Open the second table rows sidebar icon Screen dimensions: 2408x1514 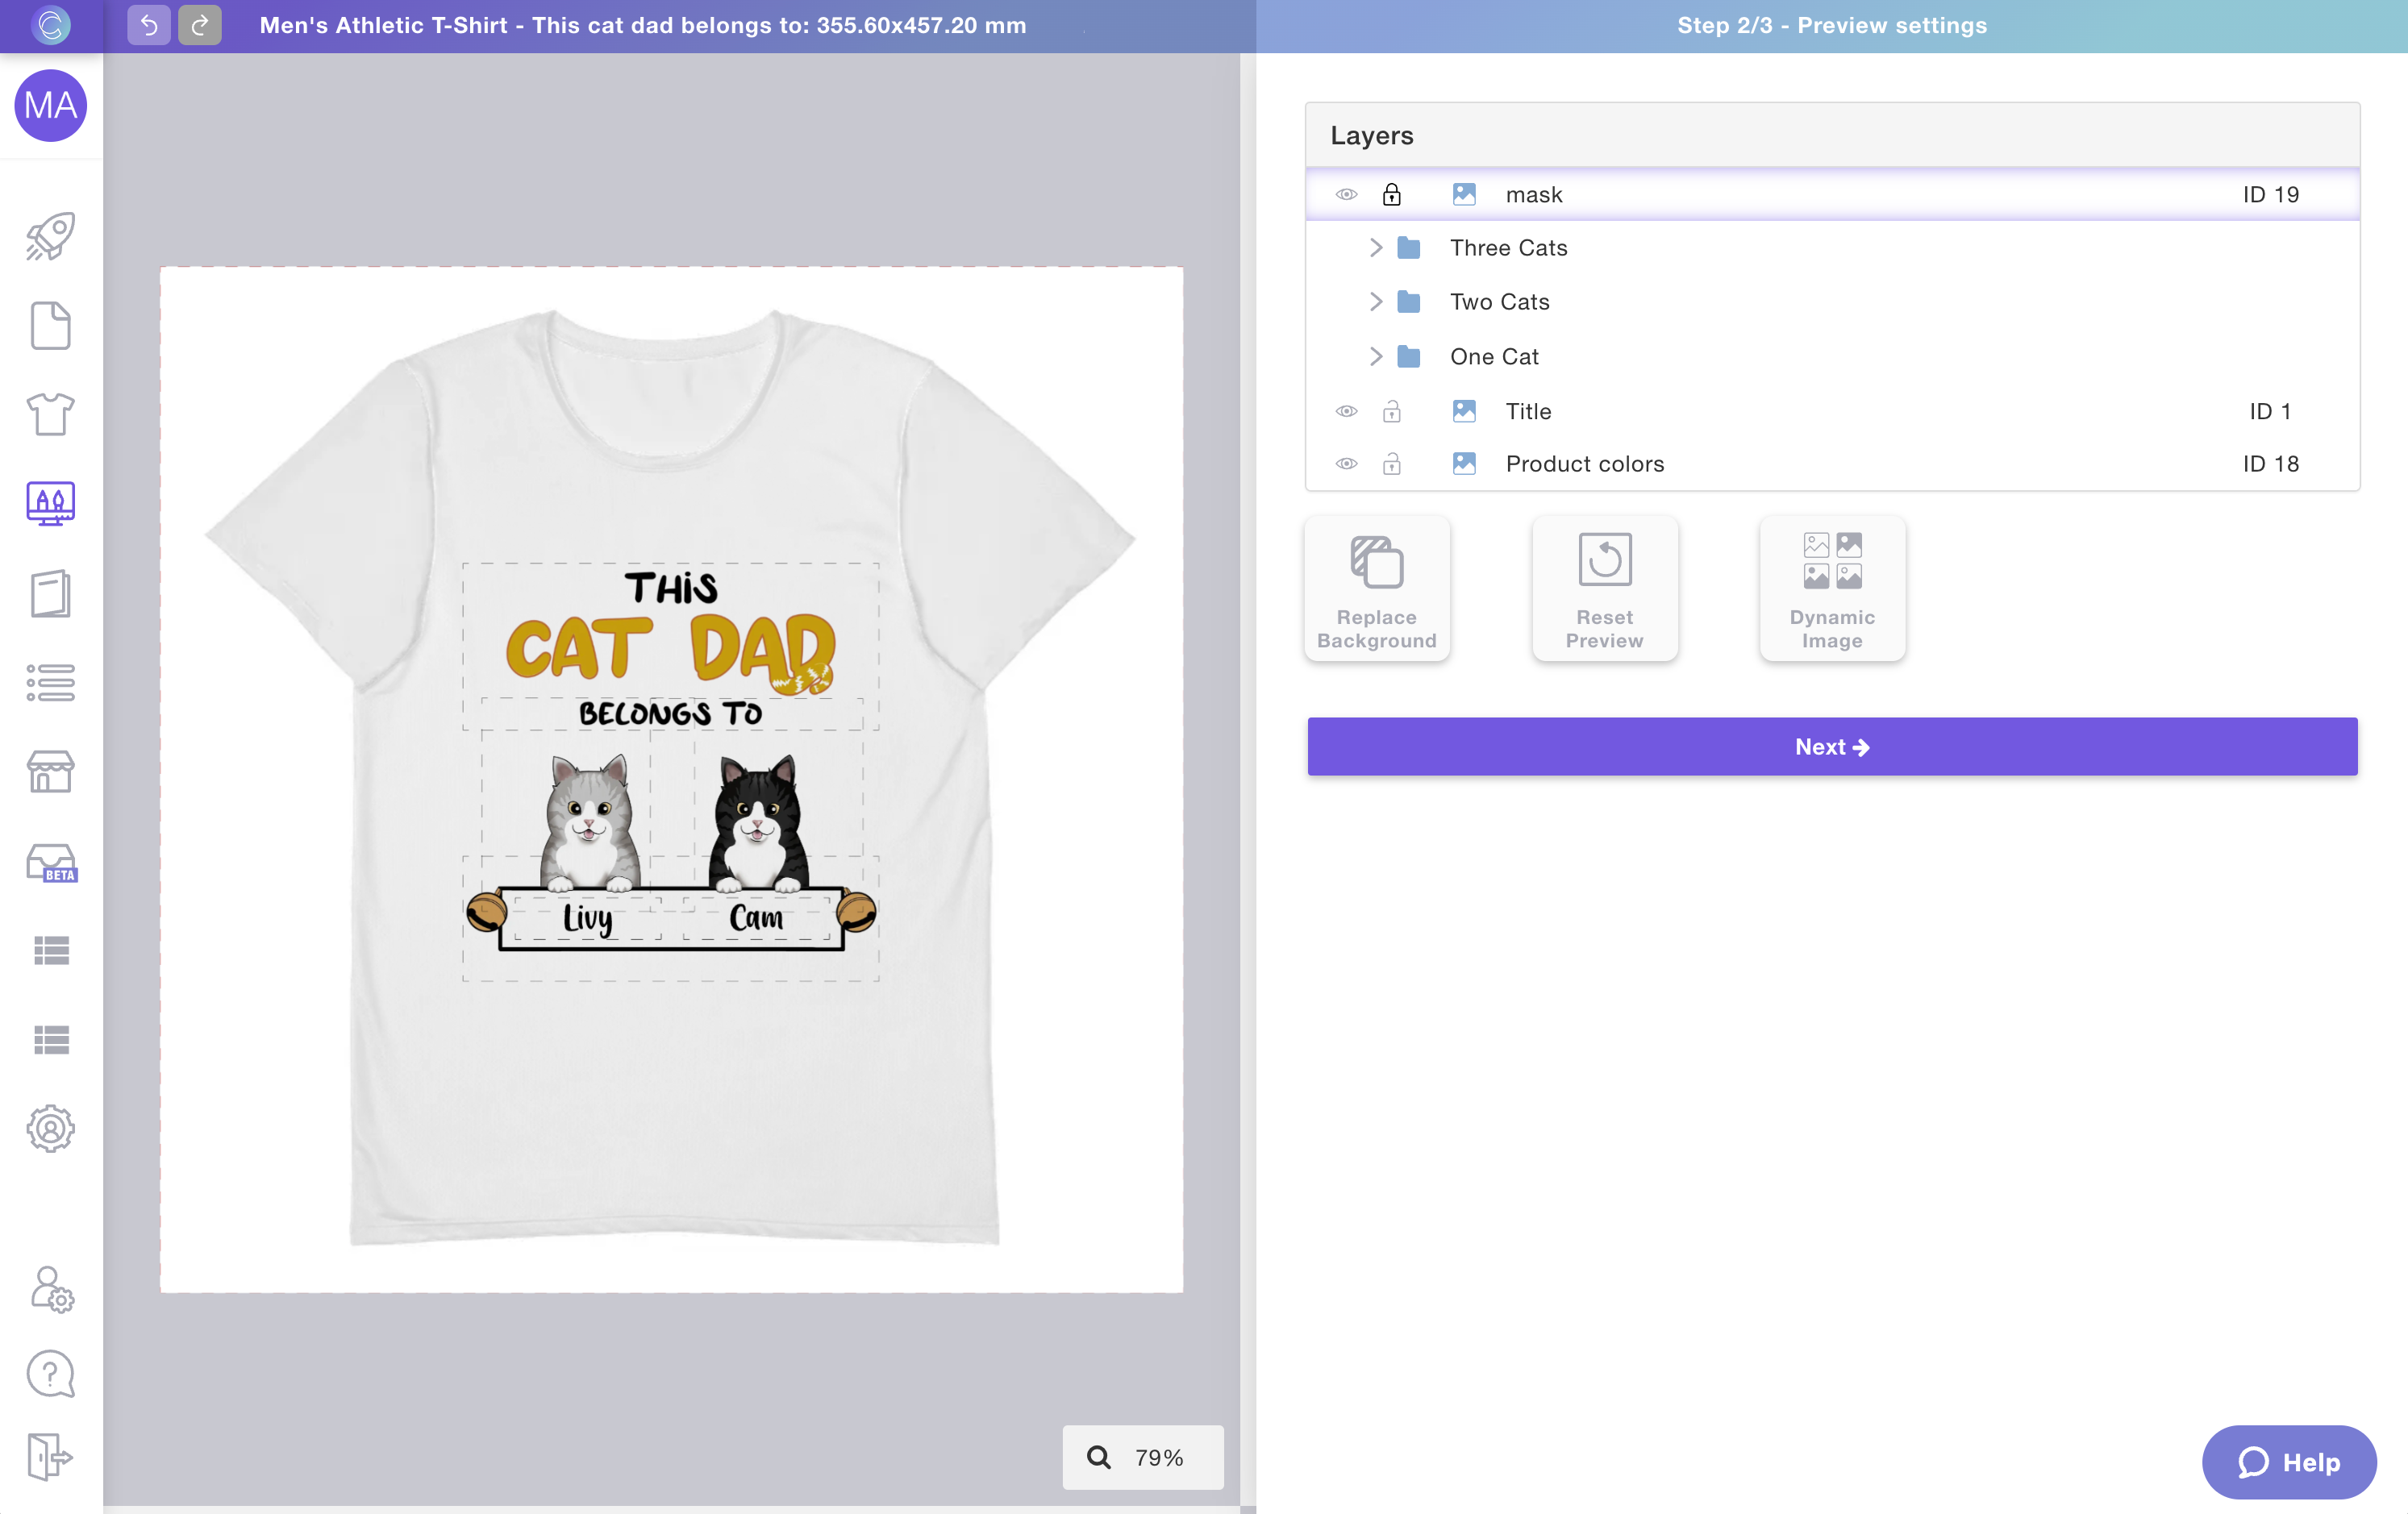point(51,1040)
